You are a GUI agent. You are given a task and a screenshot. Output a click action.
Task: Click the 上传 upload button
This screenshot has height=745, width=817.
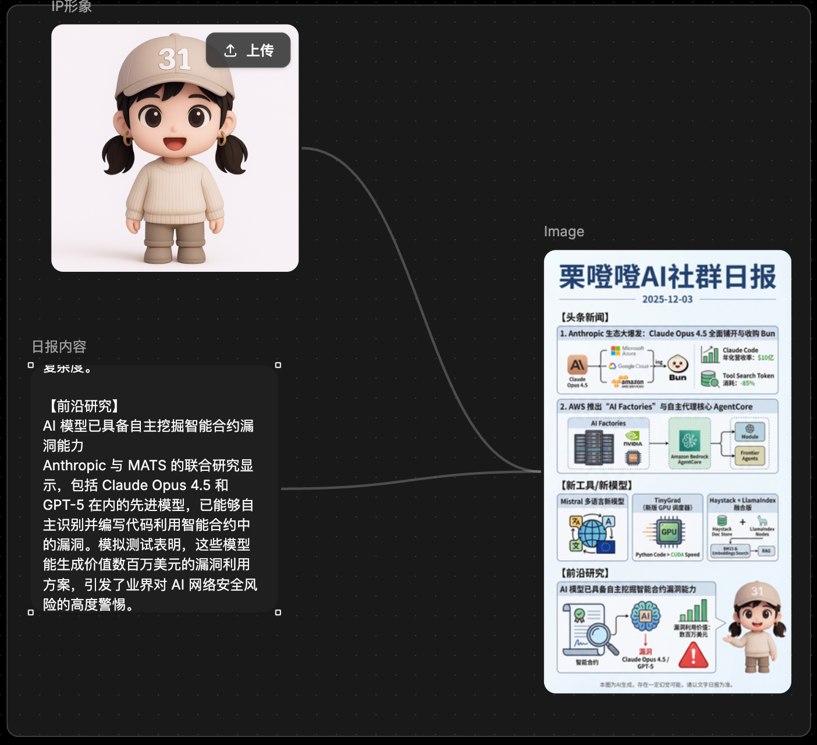tap(248, 51)
